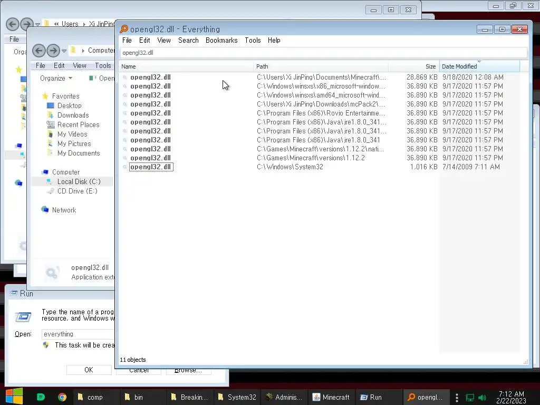Click the Open field in the Run dialog

(78, 334)
